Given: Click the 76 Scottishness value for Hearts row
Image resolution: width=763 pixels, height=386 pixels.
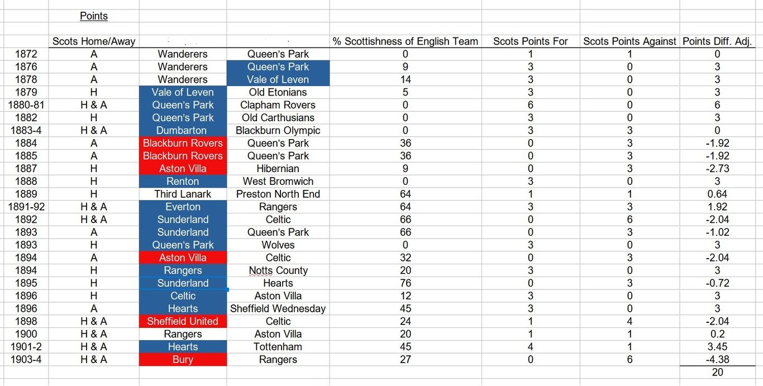Looking at the screenshot, I should [406, 283].
